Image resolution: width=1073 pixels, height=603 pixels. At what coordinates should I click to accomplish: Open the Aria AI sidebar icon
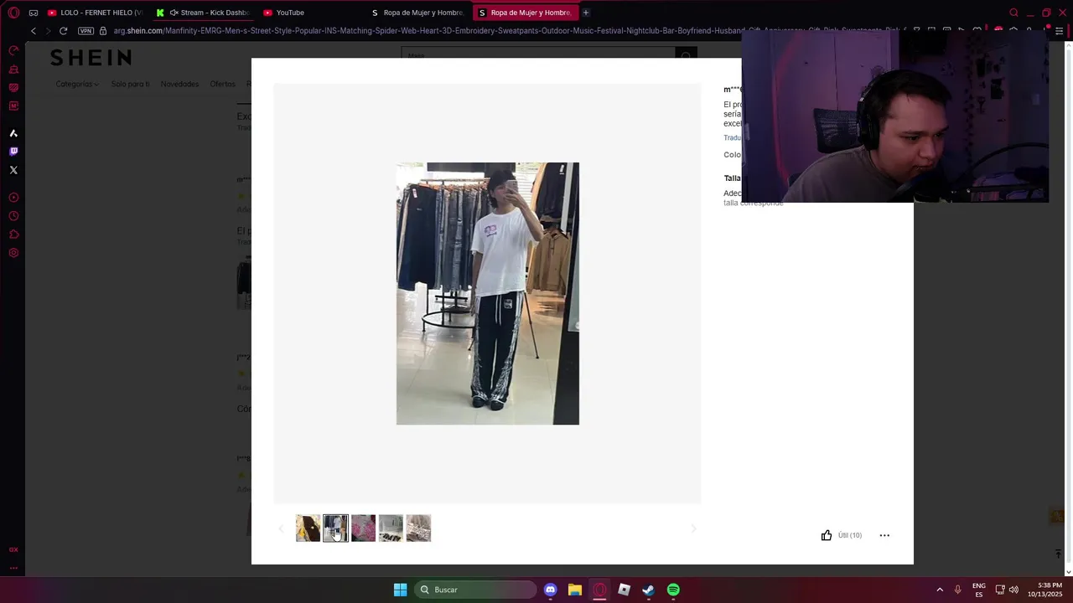(13, 133)
